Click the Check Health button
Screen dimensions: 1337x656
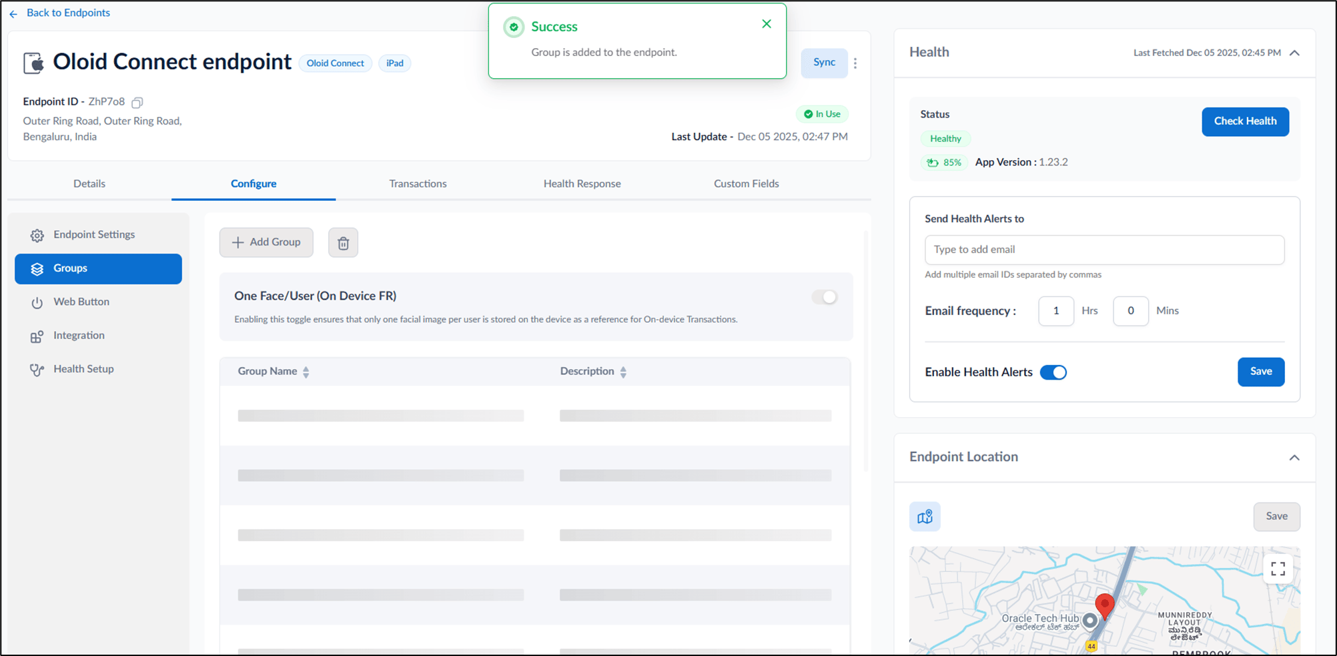(1245, 121)
